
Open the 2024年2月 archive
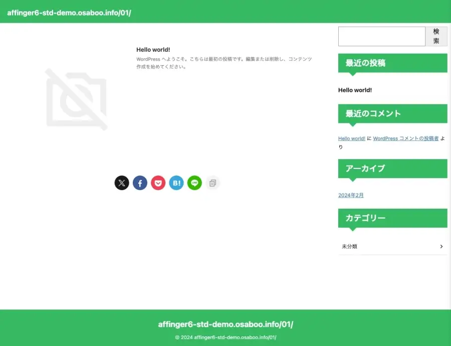(x=351, y=195)
